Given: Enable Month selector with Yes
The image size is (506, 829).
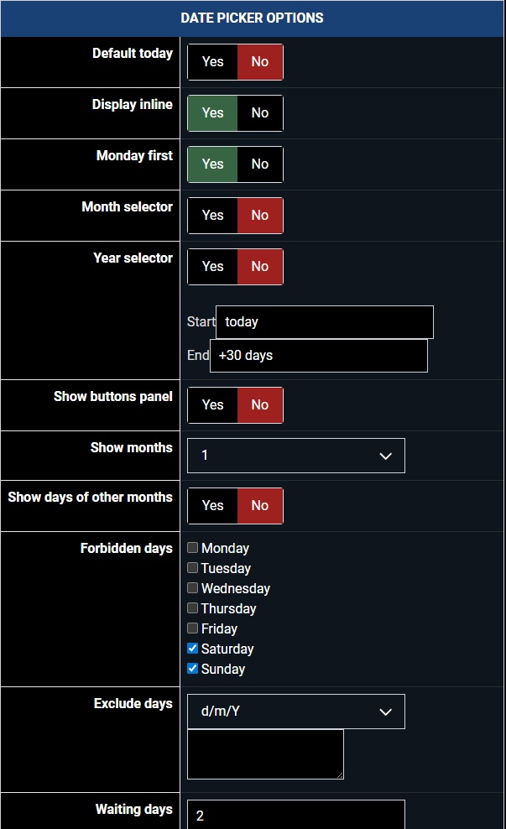Looking at the screenshot, I should pos(212,216).
